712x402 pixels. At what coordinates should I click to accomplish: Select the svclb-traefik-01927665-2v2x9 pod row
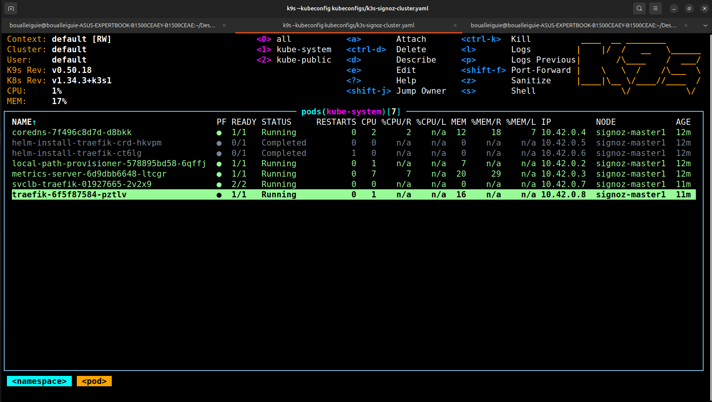tap(354, 184)
